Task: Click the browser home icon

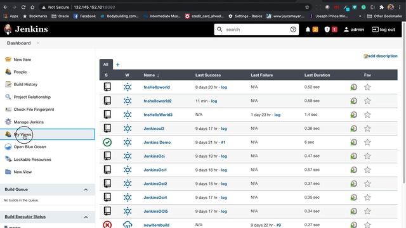Action: (x=32, y=7)
